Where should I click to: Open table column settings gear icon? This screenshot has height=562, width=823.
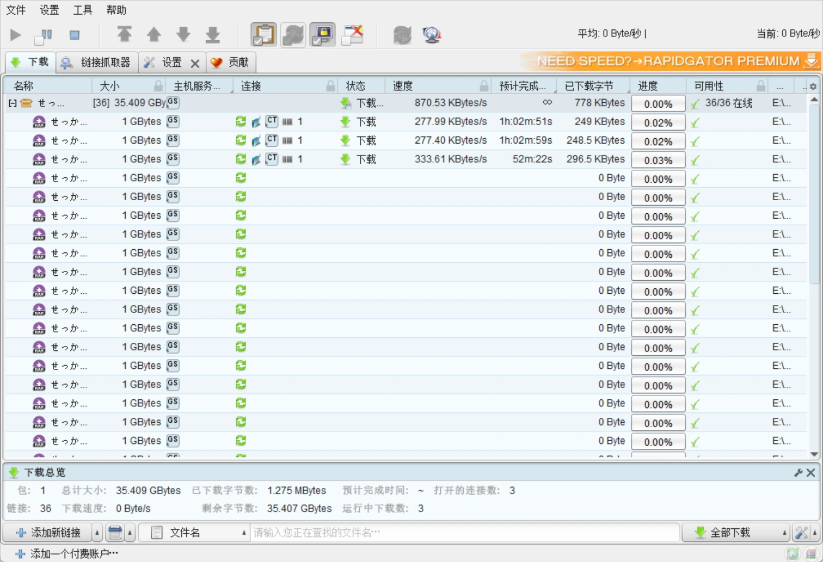[x=813, y=87]
